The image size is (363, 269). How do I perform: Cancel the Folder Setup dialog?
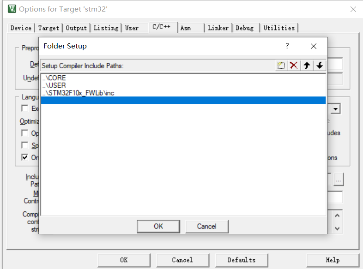[x=207, y=227]
